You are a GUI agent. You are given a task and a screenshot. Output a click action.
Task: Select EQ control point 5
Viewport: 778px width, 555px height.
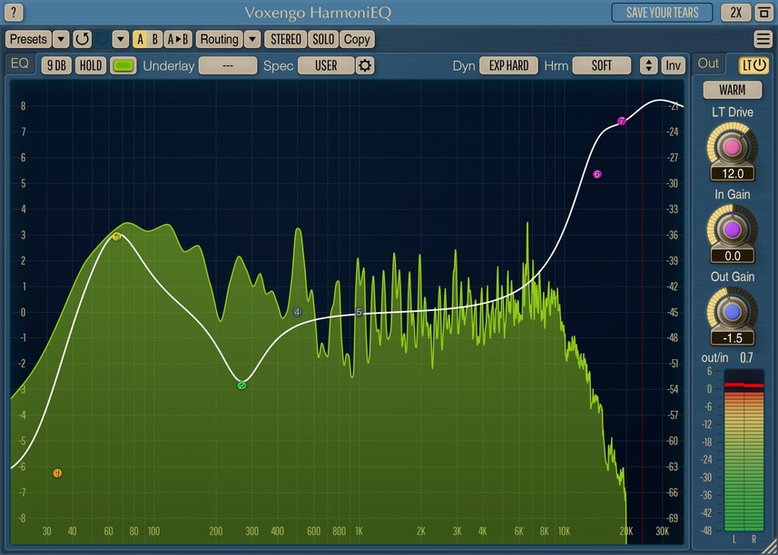pos(359,312)
